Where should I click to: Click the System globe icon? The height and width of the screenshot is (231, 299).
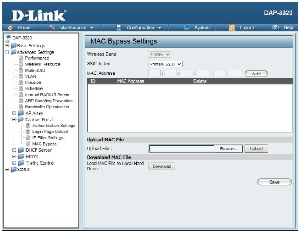pyautogui.click(x=187, y=27)
